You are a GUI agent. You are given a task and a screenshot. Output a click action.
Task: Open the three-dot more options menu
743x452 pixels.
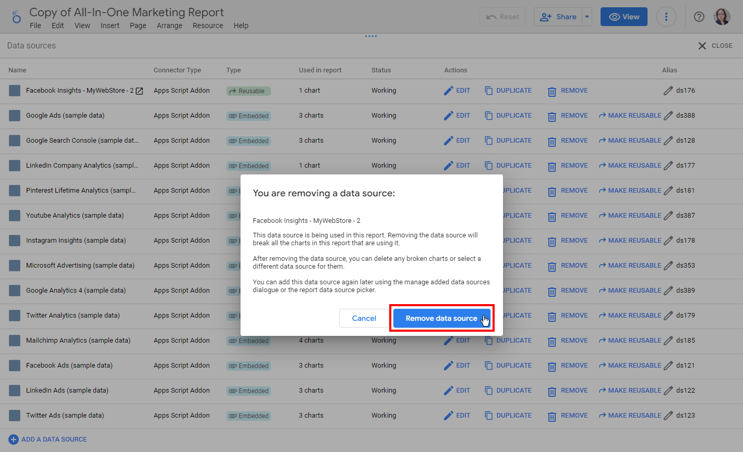pyautogui.click(x=666, y=16)
